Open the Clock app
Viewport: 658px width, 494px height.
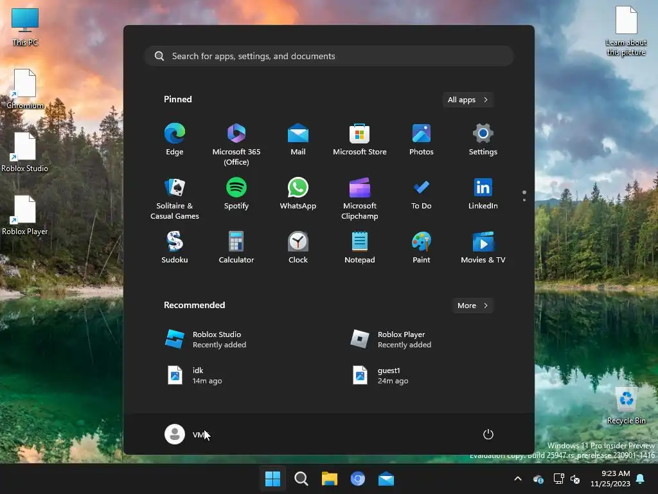click(x=298, y=248)
